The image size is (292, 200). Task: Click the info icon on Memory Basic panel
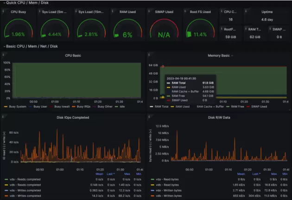coord(149,55)
